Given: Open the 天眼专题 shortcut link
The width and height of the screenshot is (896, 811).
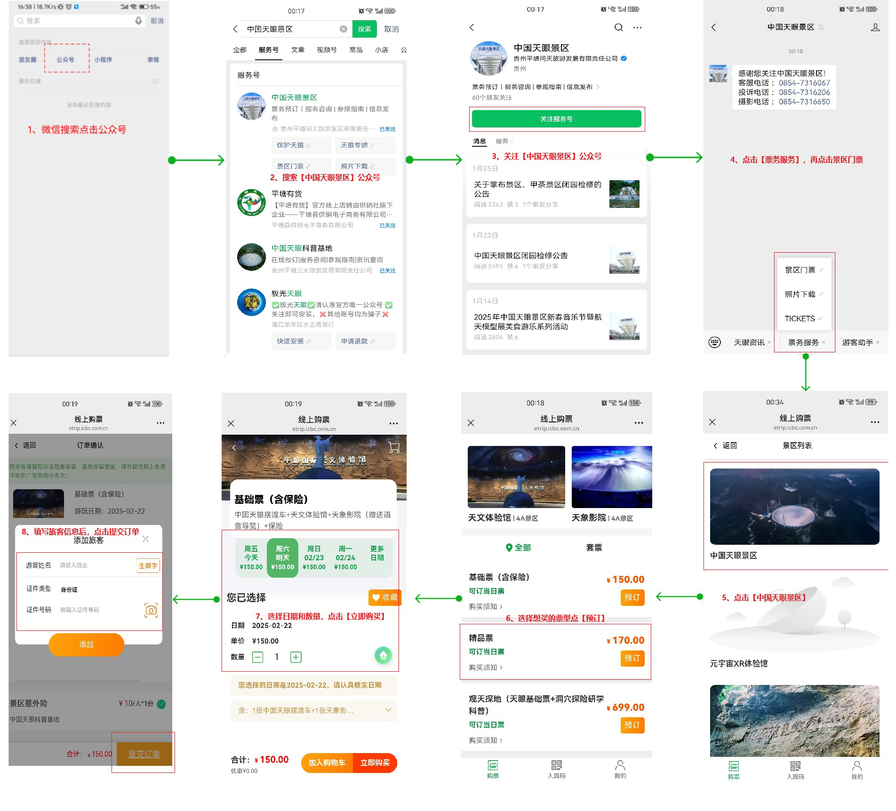Looking at the screenshot, I should 365,145.
